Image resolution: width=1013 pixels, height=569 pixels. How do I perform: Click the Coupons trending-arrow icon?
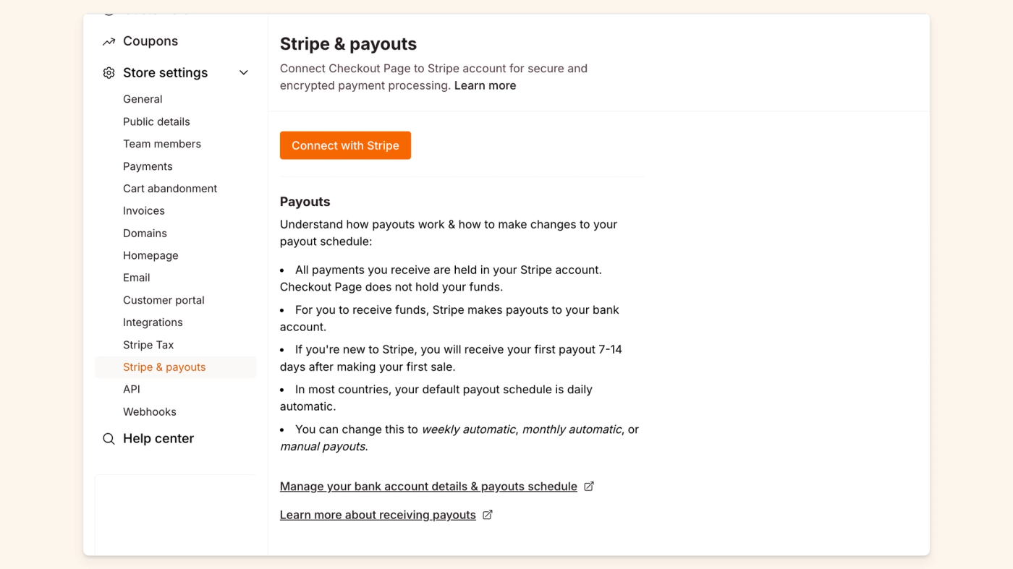[108, 41]
